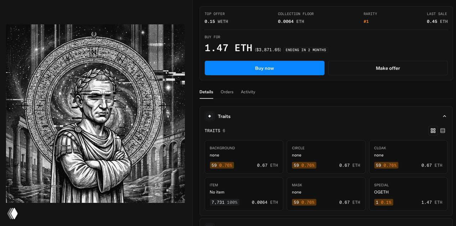Select the MASK none trait card

[x=326, y=194]
